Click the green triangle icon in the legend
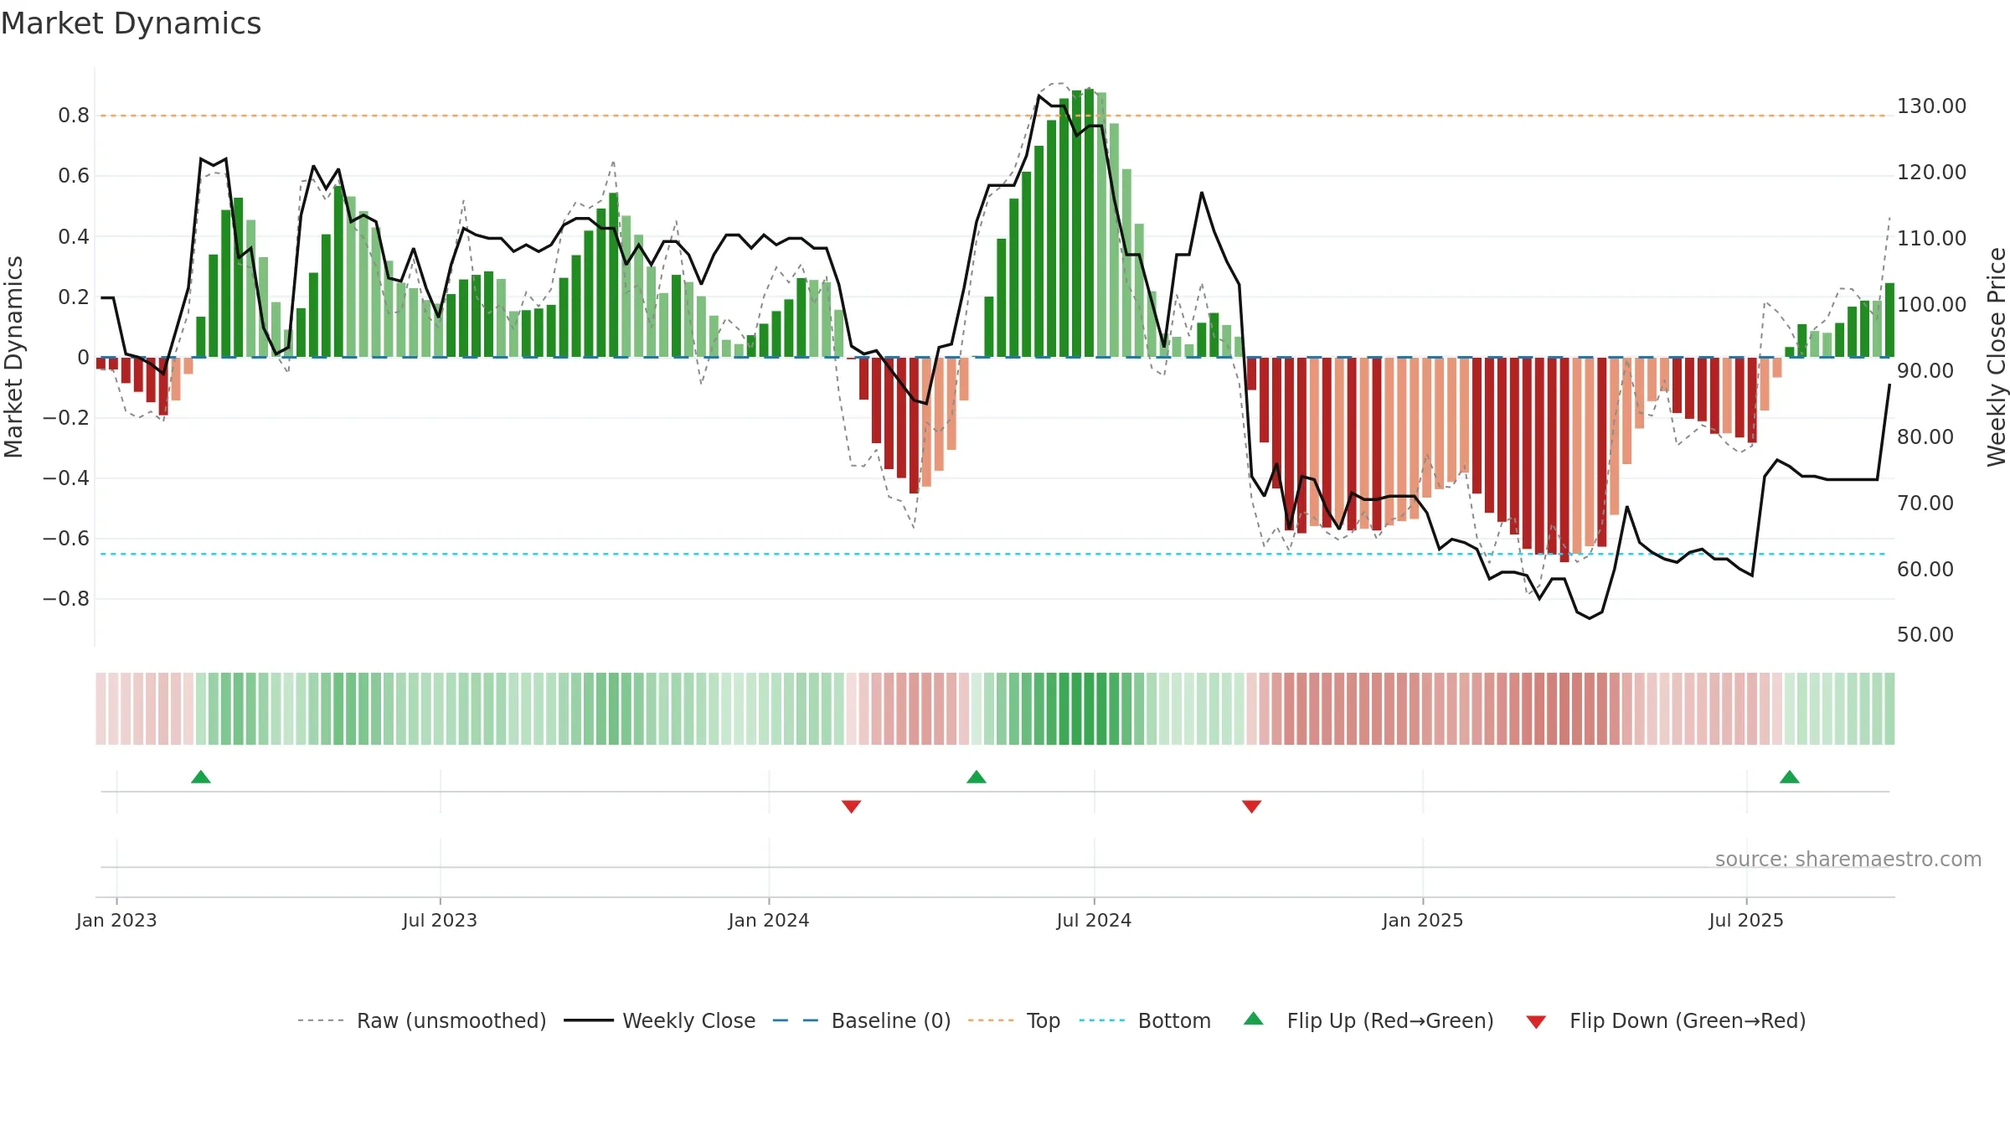 click(x=1254, y=1019)
